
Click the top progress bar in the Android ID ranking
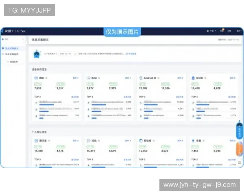pos(151,105)
